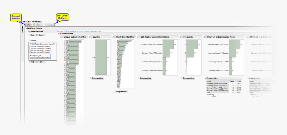Viewport: 287px width, 135px height.
Task: Click the OR filter button
Action: click(x=41, y=62)
